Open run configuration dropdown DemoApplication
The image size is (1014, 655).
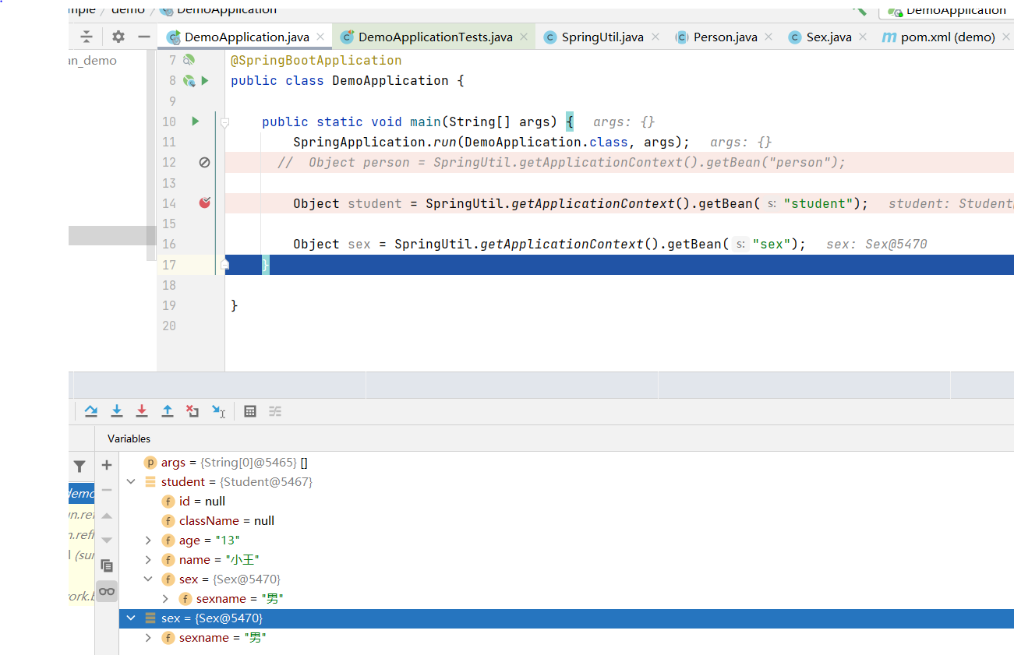[x=947, y=9]
